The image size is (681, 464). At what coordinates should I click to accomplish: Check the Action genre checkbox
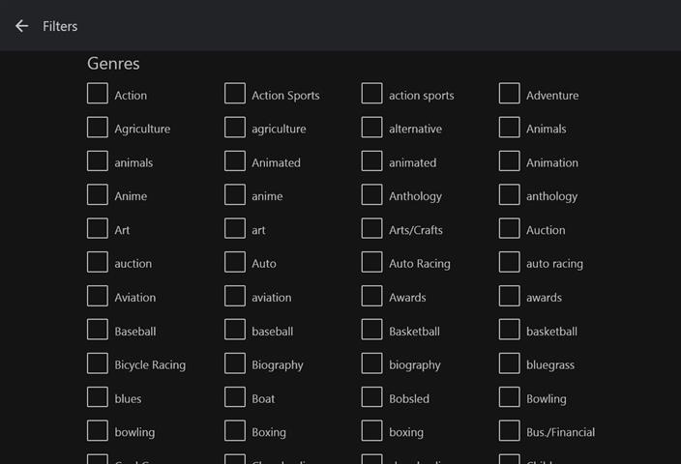click(98, 94)
